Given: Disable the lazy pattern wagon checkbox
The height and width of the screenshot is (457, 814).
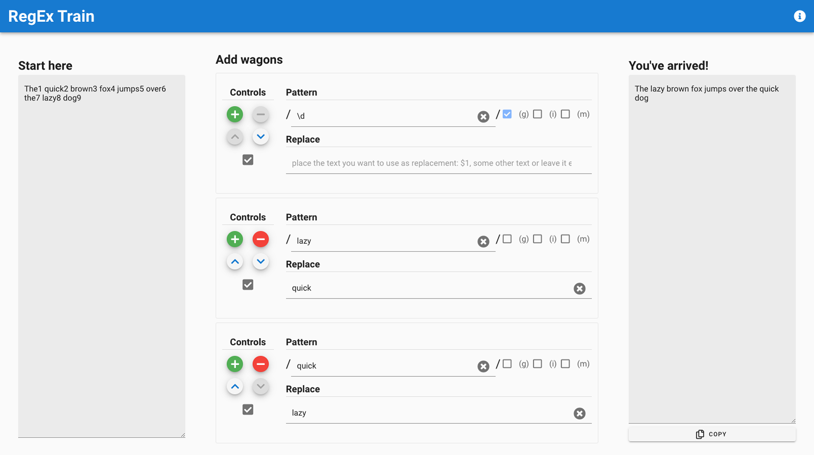Looking at the screenshot, I should 248,285.
